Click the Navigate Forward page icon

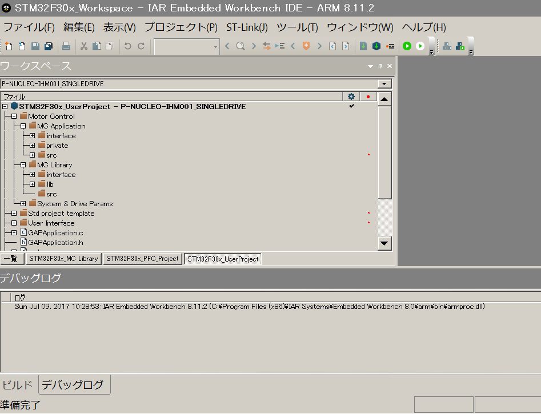(x=346, y=46)
